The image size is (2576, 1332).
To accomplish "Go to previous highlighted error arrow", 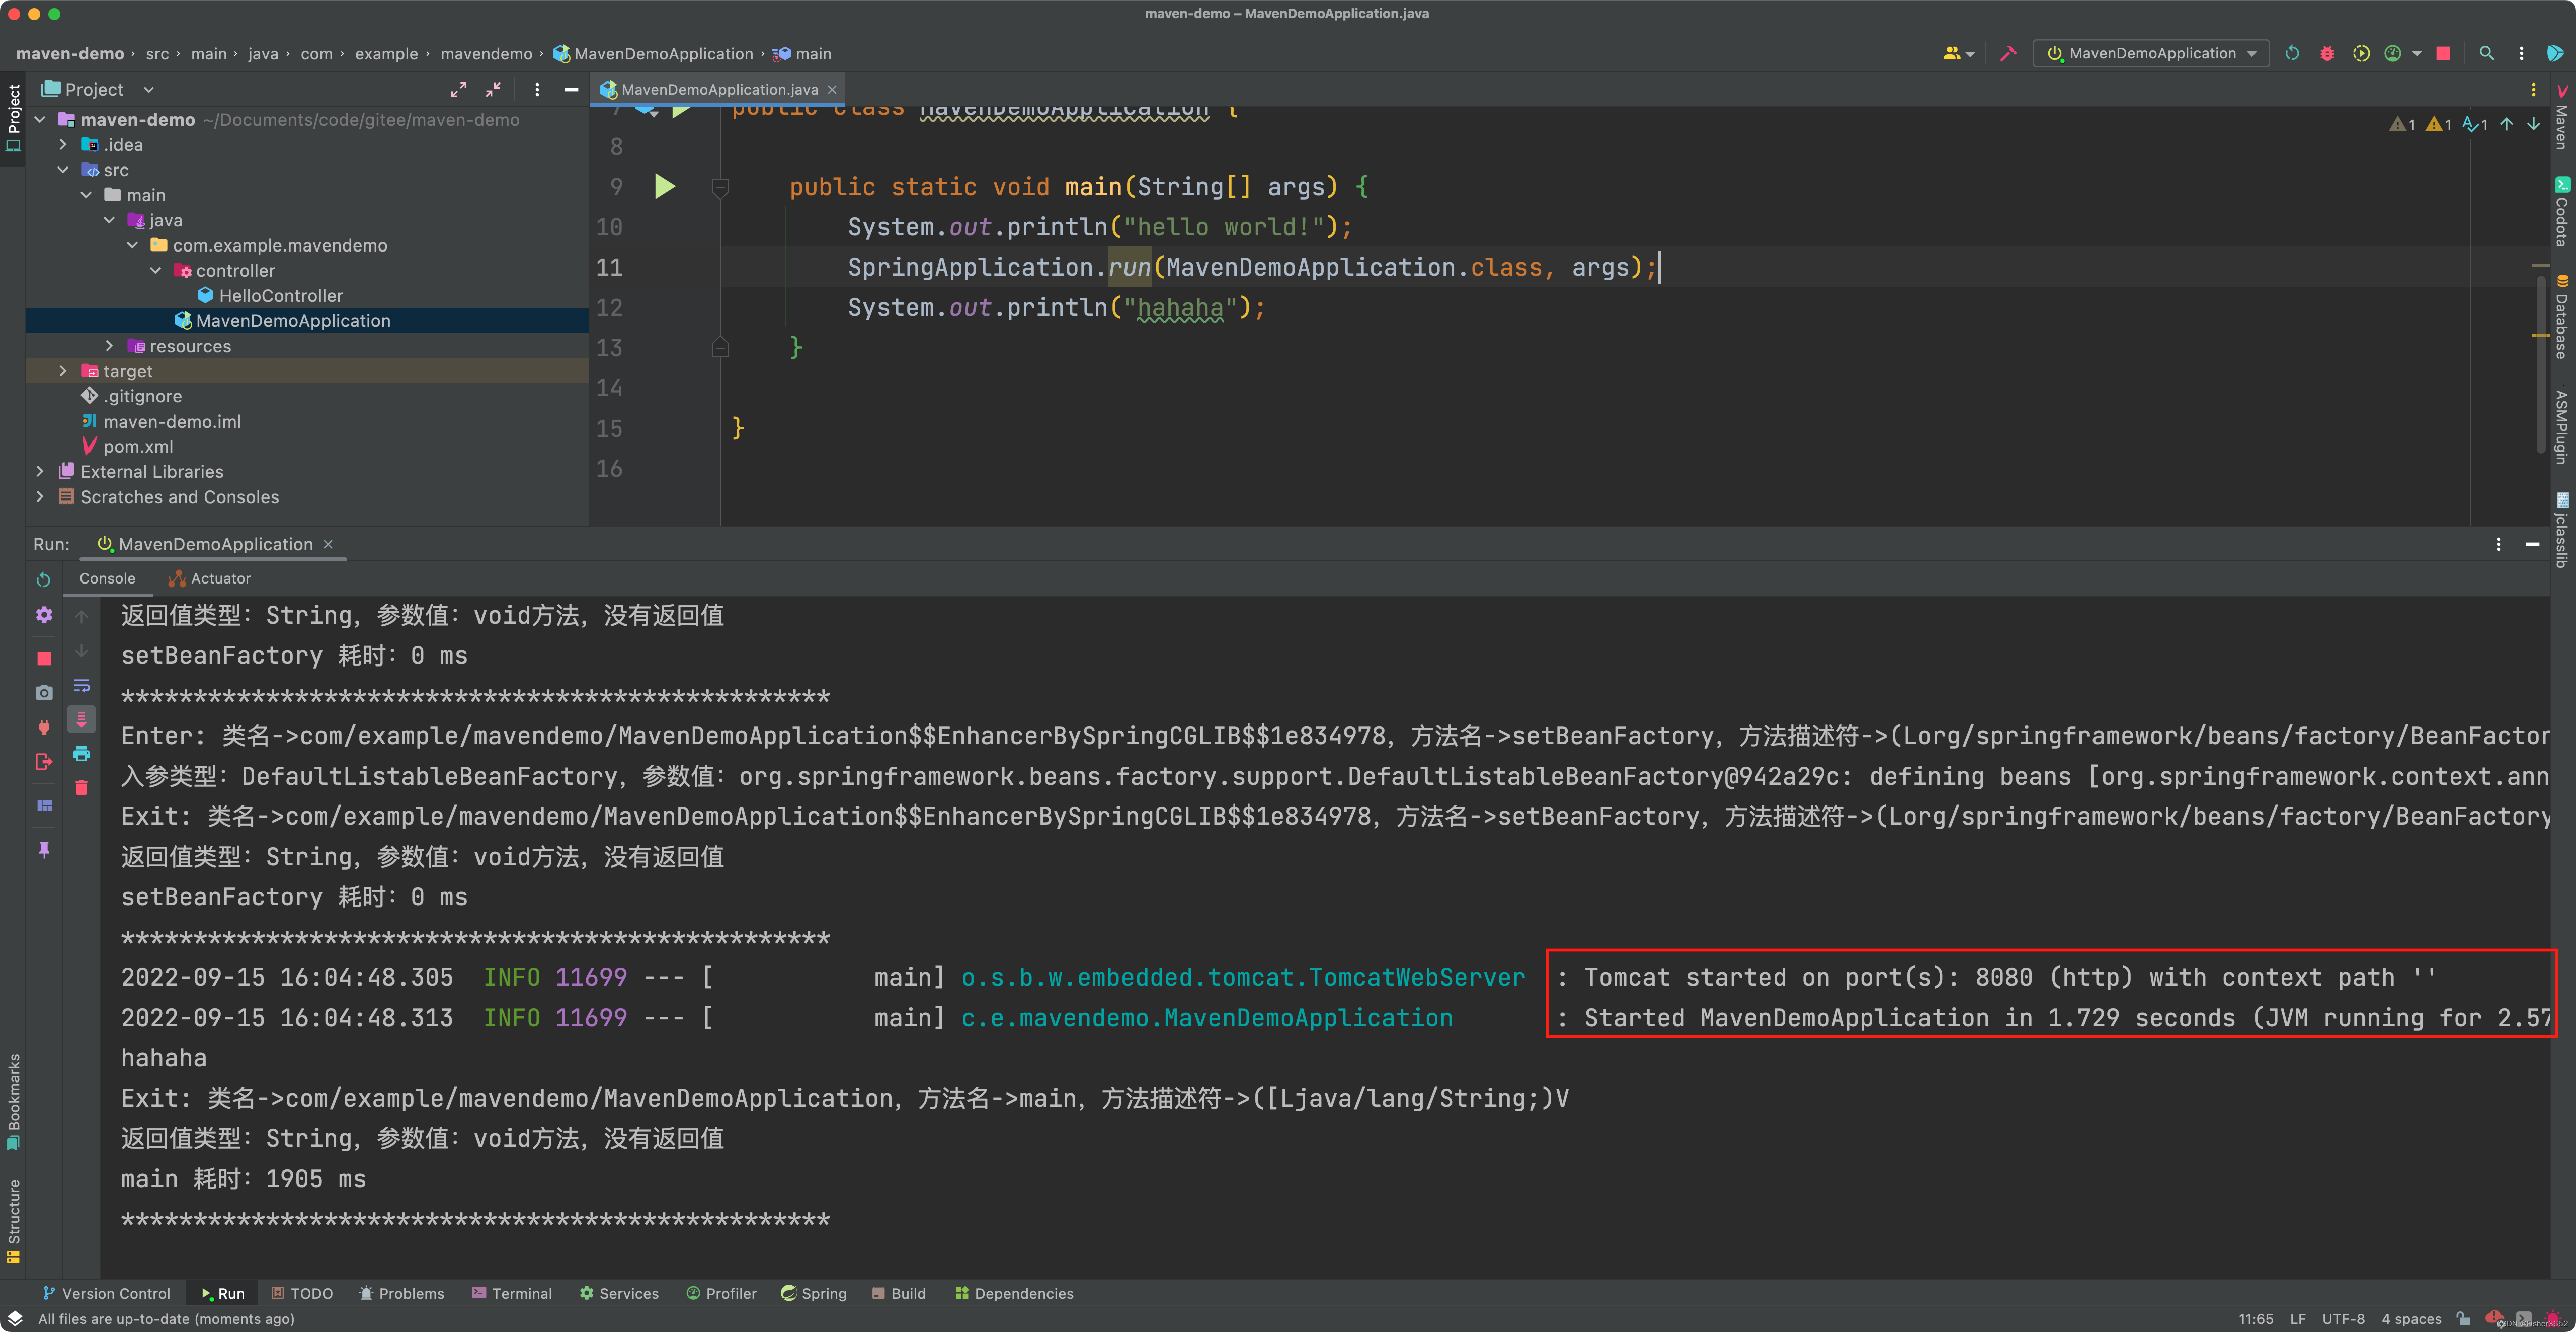I will tap(2506, 124).
